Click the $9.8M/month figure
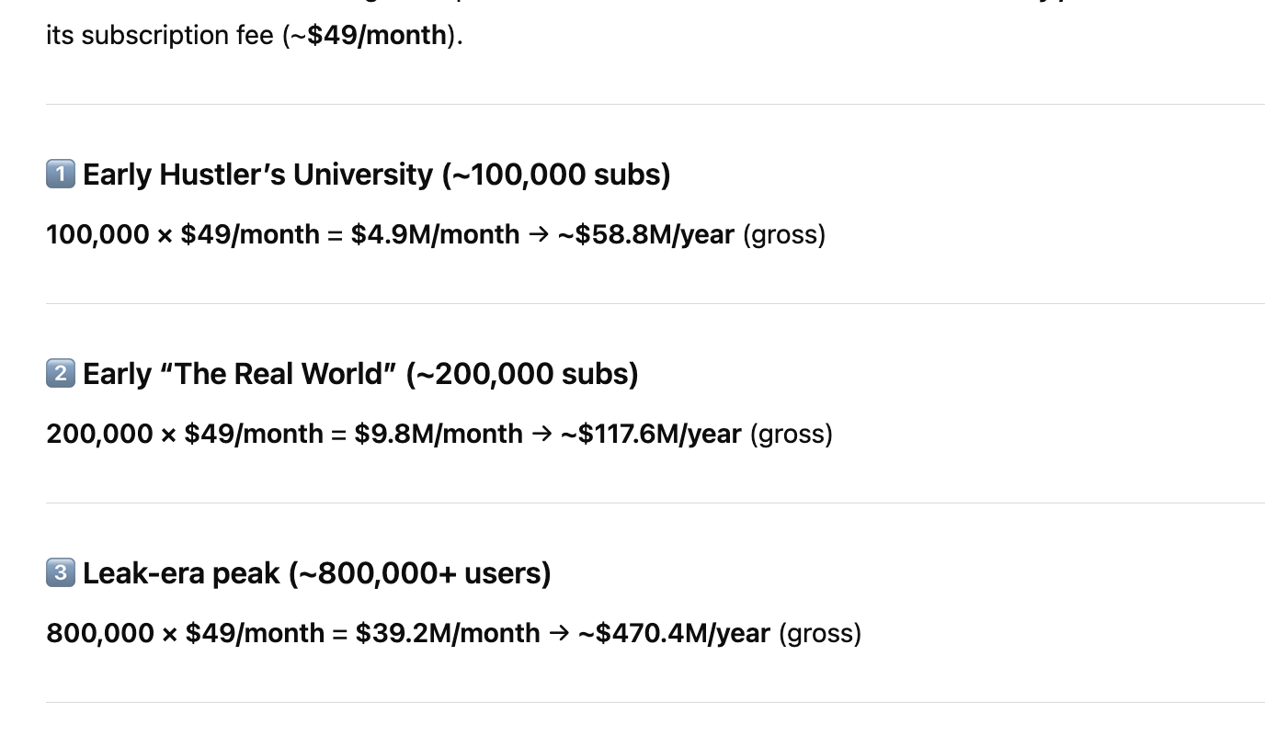 (439, 434)
